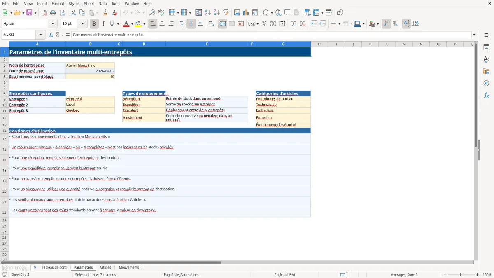The width and height of the screenshot is (494, 278).
Task: Insert a comment icon
Action: click(x=287, y=13)
